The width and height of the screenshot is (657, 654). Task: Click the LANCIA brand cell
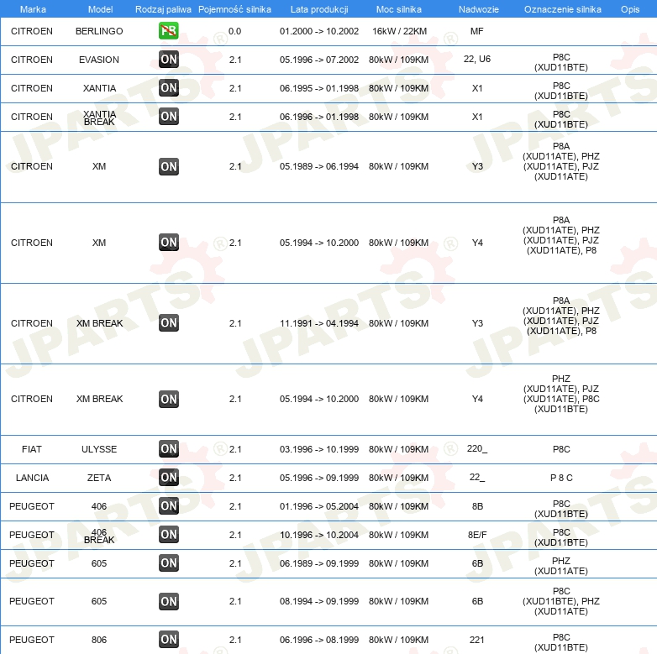[32, 478]
